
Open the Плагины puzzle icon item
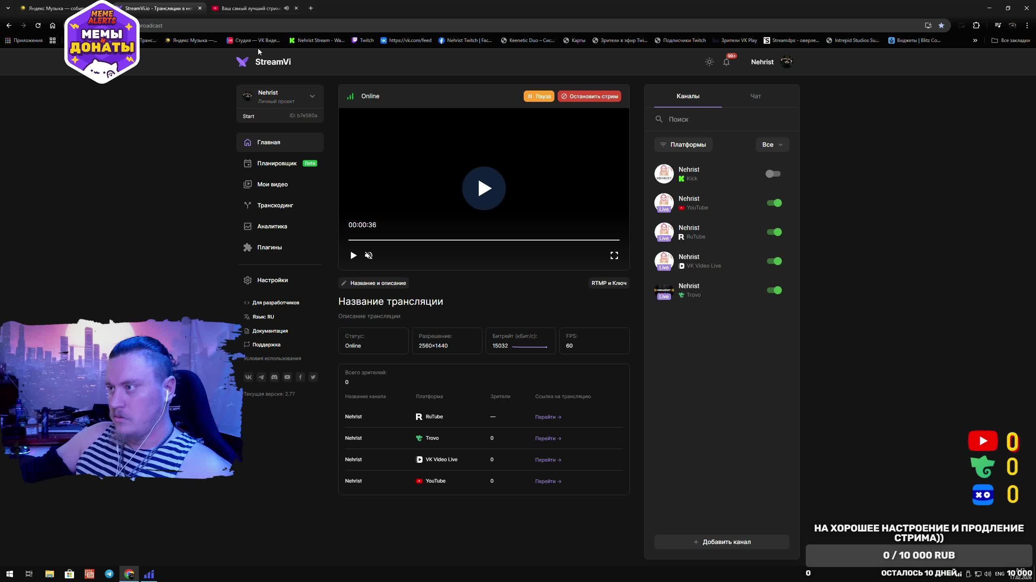[x=269, y=247]
